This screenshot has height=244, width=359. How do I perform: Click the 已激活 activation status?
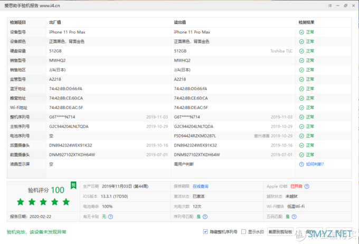[x=199, y=197]
